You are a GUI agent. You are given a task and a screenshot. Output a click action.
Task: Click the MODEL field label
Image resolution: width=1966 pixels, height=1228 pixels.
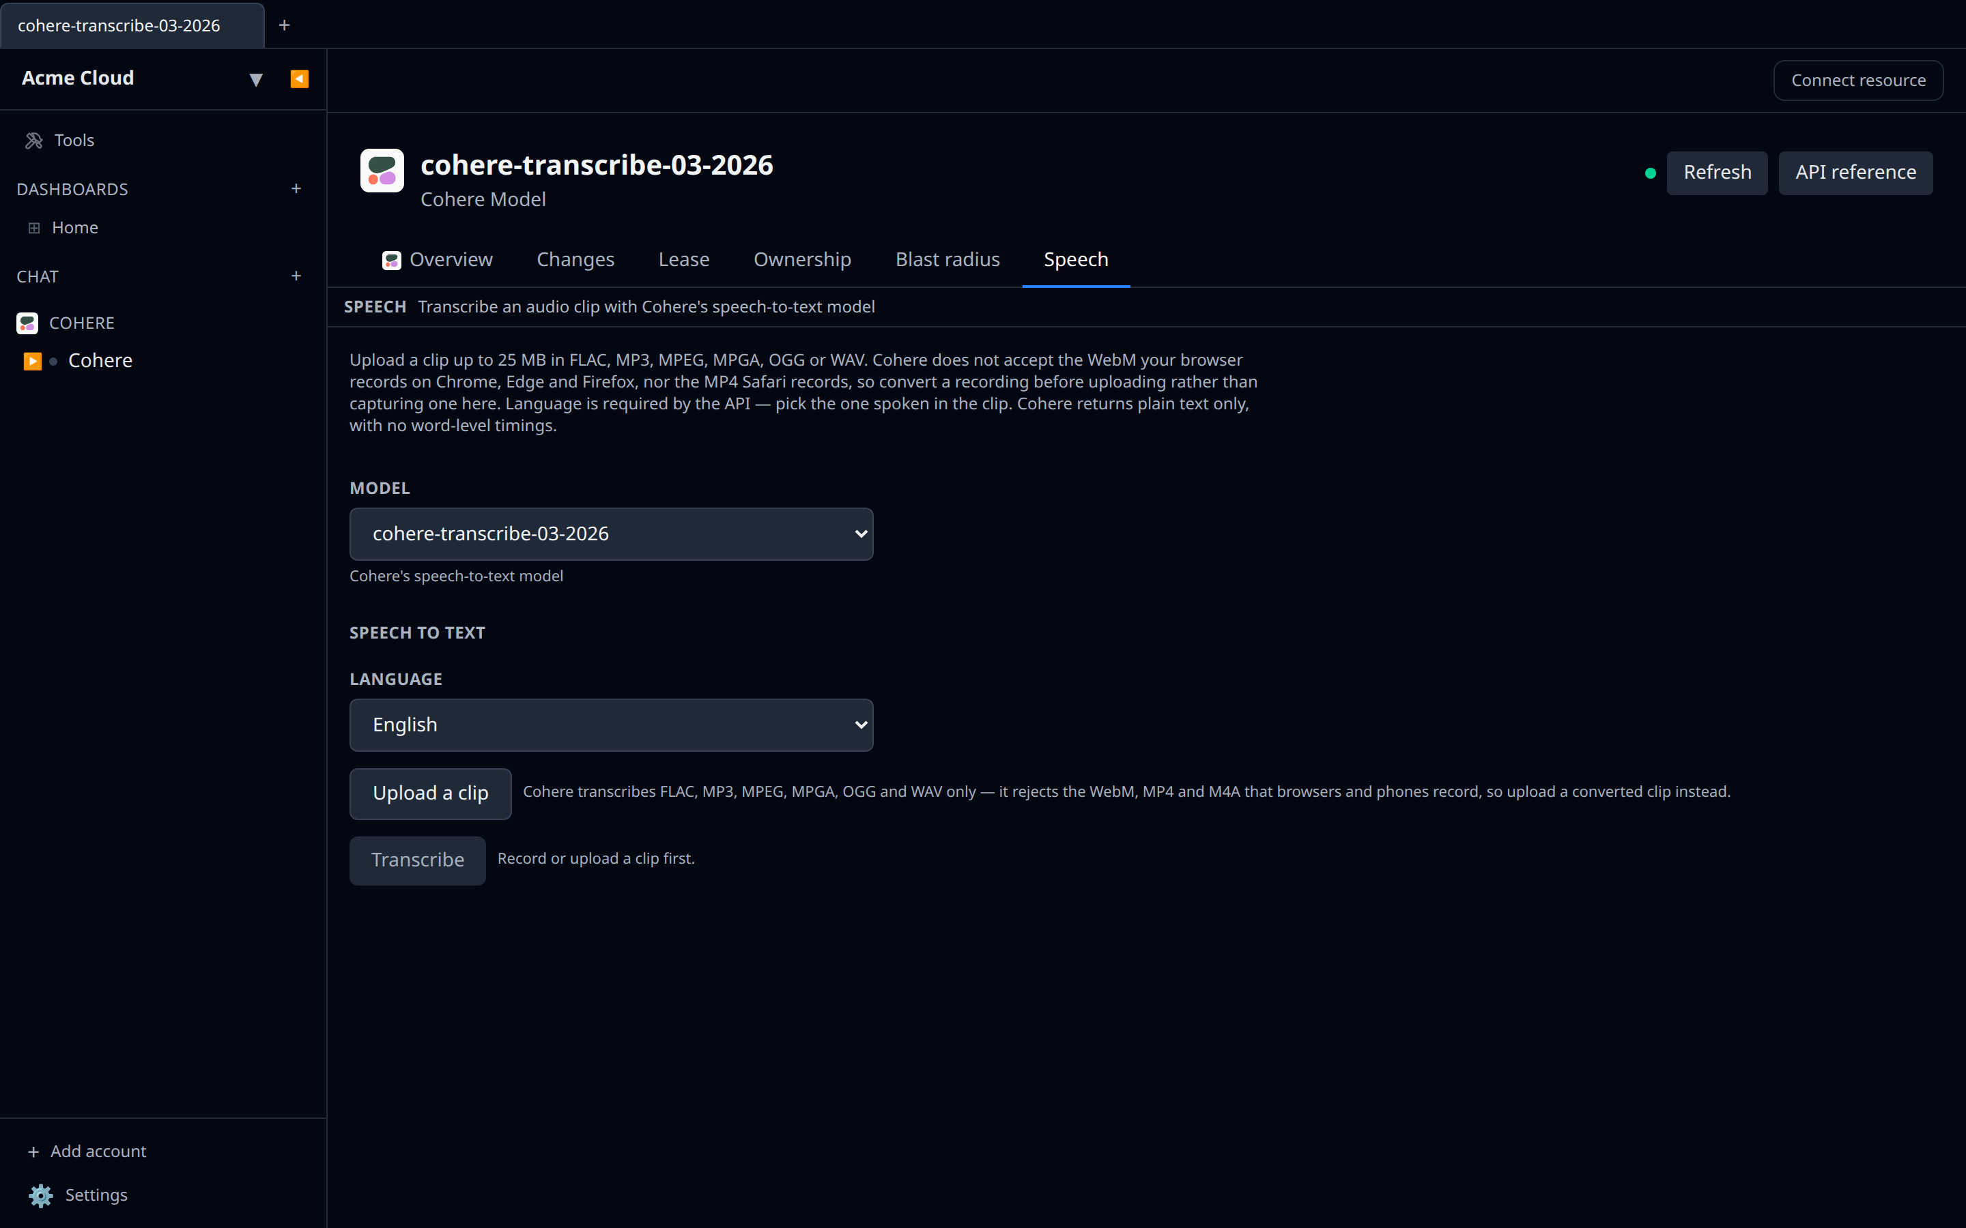(x=380, y=488)
